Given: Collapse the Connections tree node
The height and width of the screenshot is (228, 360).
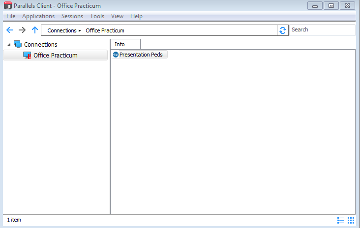Looking at the screenshot, I should point(9,45).
